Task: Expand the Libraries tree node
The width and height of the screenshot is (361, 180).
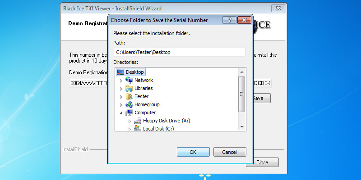Action: pyautogui.click(x=121, y=89)
